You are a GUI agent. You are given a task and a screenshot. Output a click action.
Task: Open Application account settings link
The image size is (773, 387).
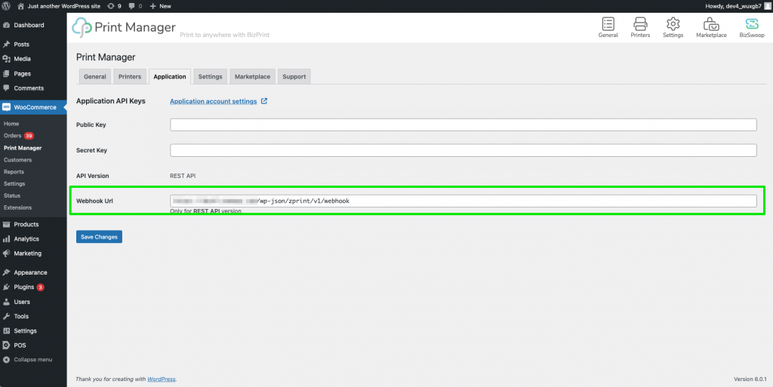(x=213, y=101)
